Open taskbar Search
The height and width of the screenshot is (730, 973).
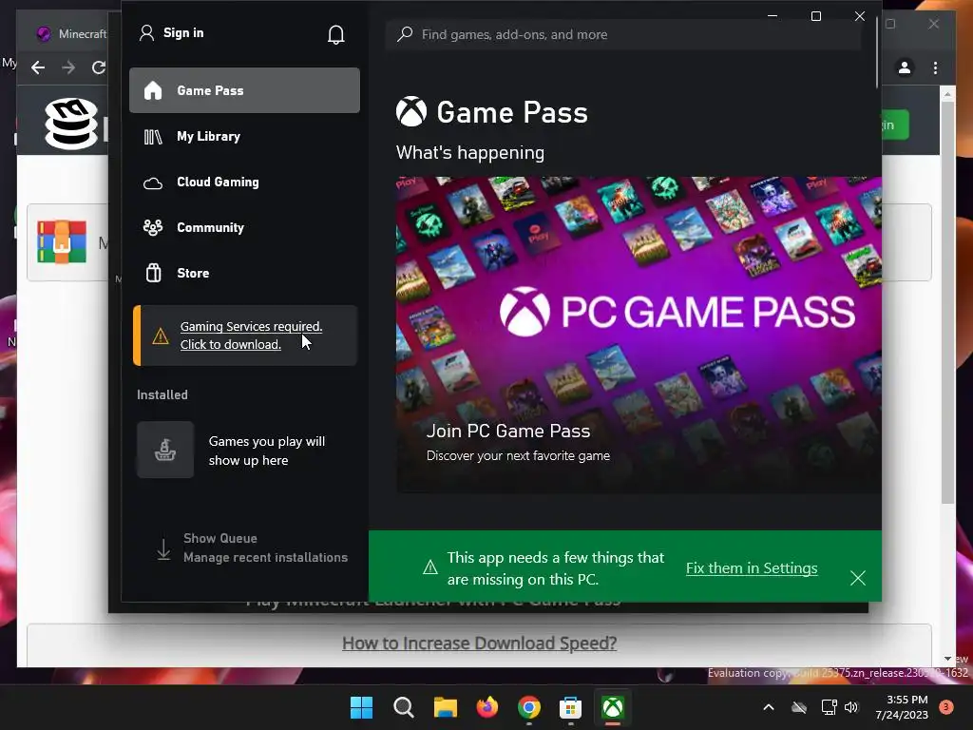pyautogui.click(x=403, y=707)
